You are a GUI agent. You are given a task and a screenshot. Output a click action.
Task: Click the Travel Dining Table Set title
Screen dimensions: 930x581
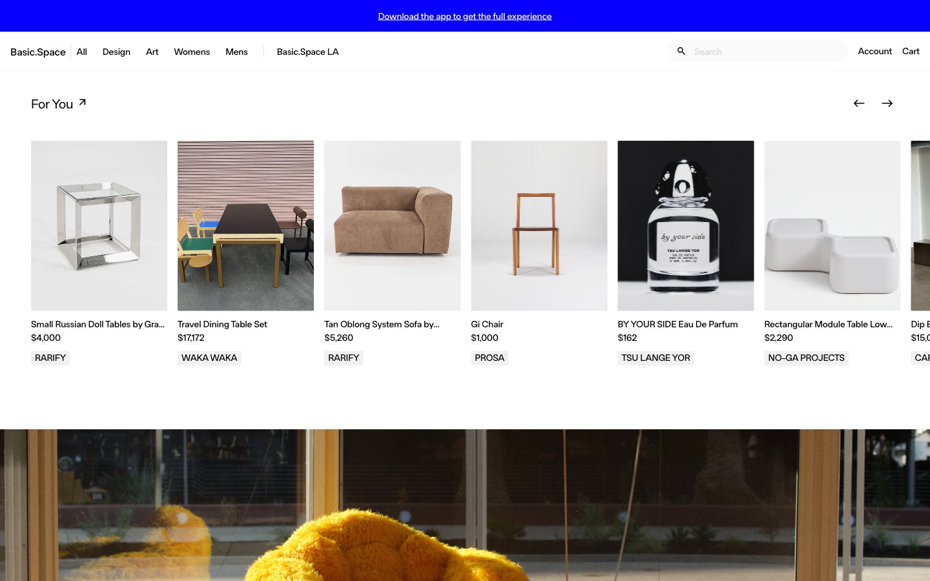[222, 324]
